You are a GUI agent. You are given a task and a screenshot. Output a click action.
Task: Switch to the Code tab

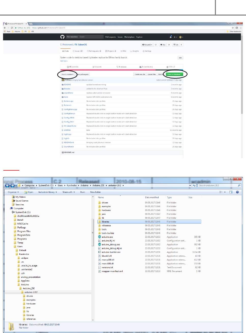coord(66,51)
